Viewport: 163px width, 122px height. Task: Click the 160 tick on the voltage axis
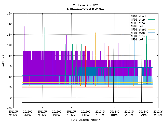[x=9, y=13]
